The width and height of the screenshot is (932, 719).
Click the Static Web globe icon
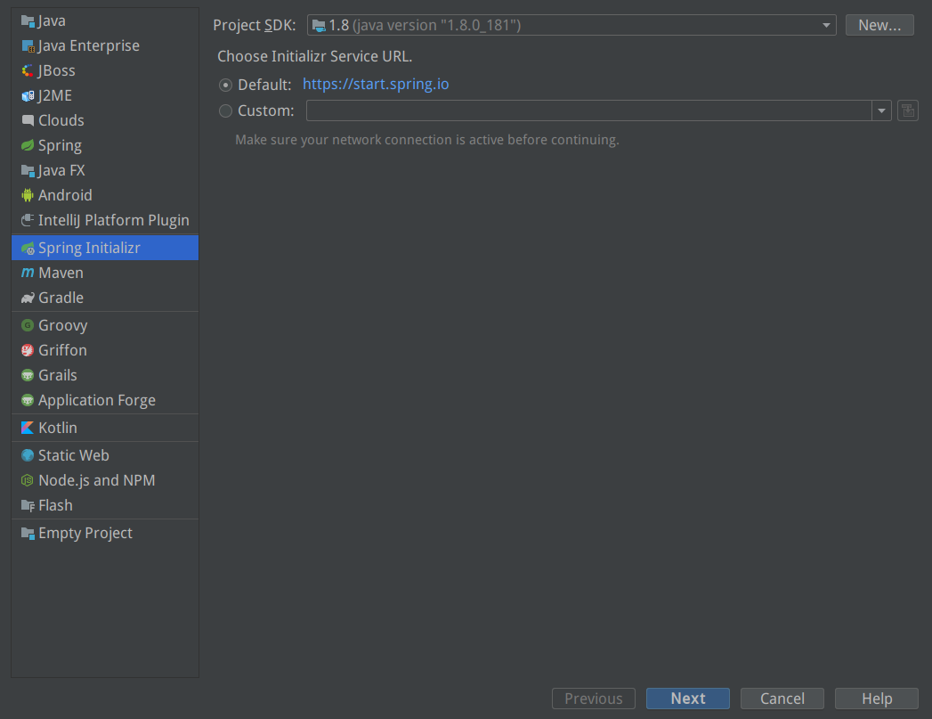tap(28, 455)
